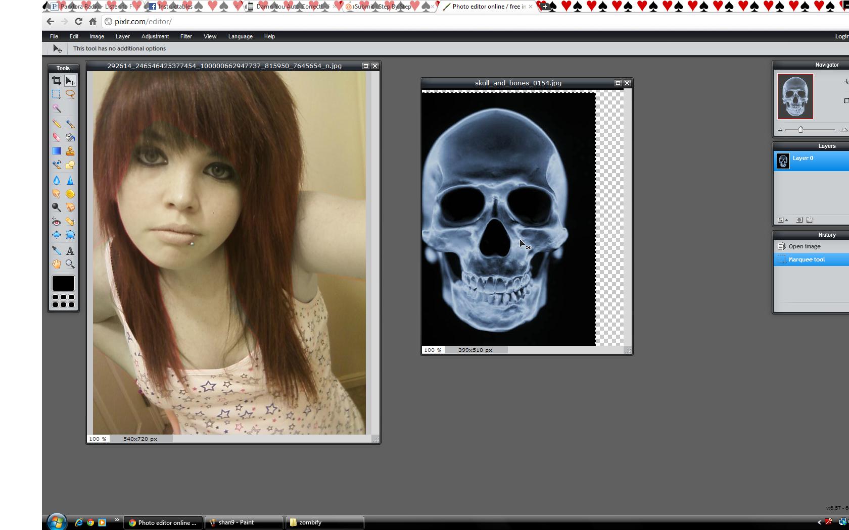
Task: Select the Burn hand tool
Action: (x=70, y=207)
